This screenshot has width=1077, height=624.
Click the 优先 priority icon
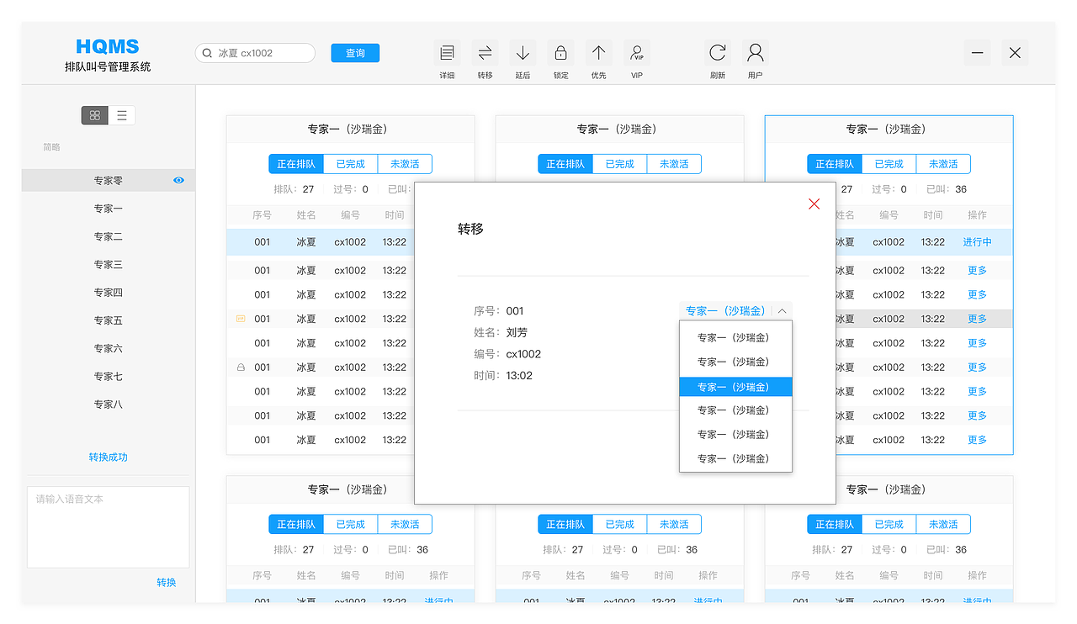[x=598, y=52]
